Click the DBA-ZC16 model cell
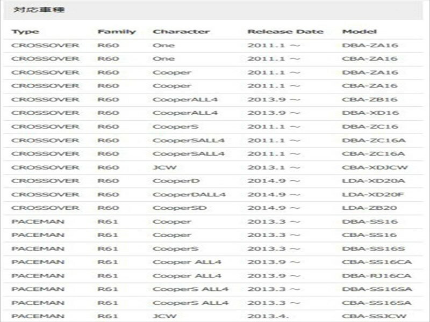Screen dimensions: 430x322 [x=369, y=126]
